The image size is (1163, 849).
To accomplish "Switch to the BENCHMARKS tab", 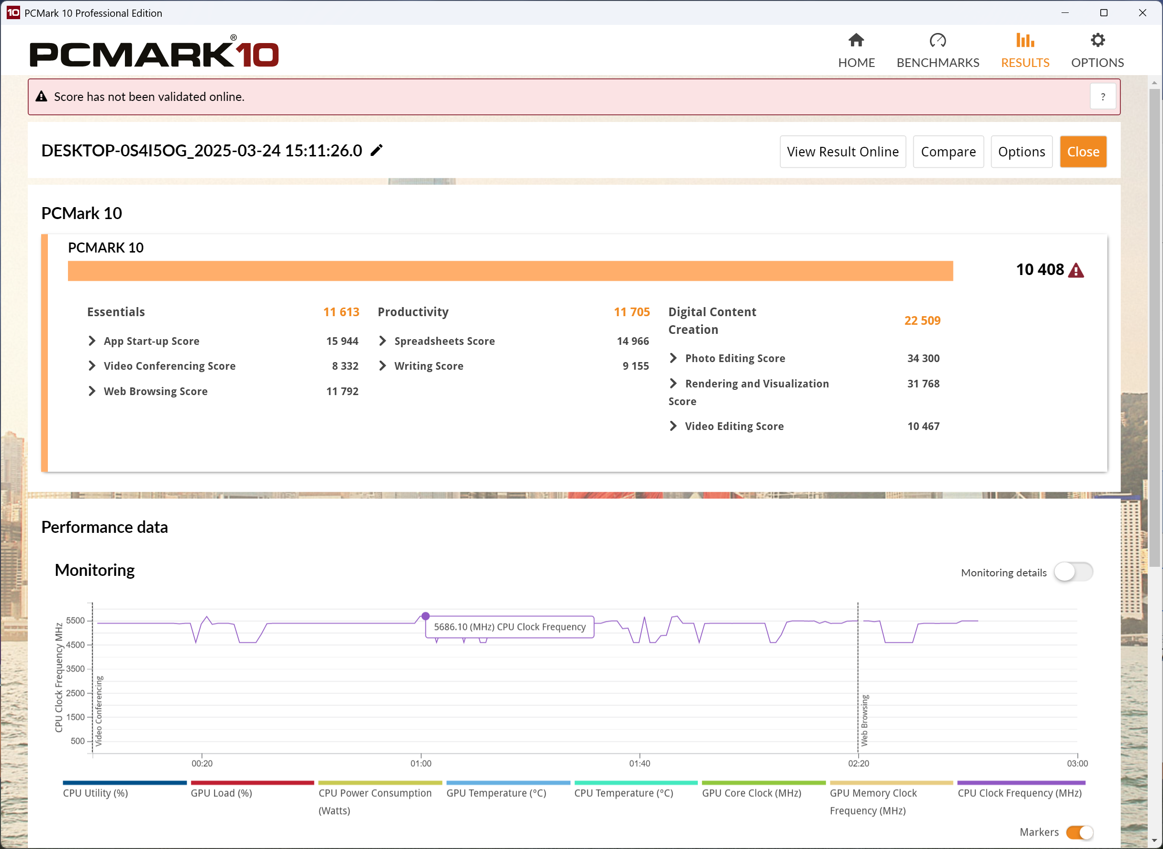I will (x=937, y=50).
